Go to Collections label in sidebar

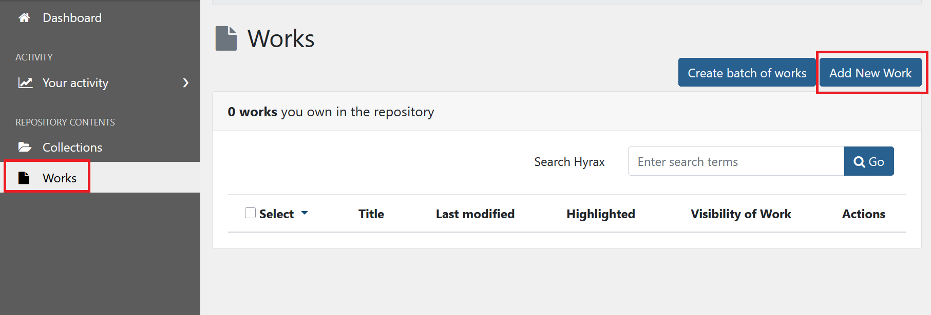click(72, 148)
